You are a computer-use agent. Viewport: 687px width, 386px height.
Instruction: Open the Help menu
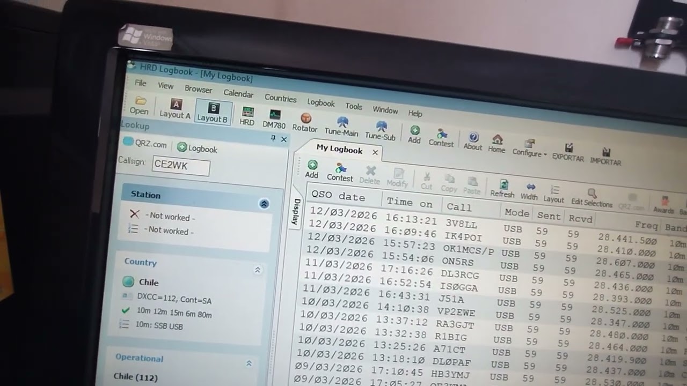click(x=415, y=114)
